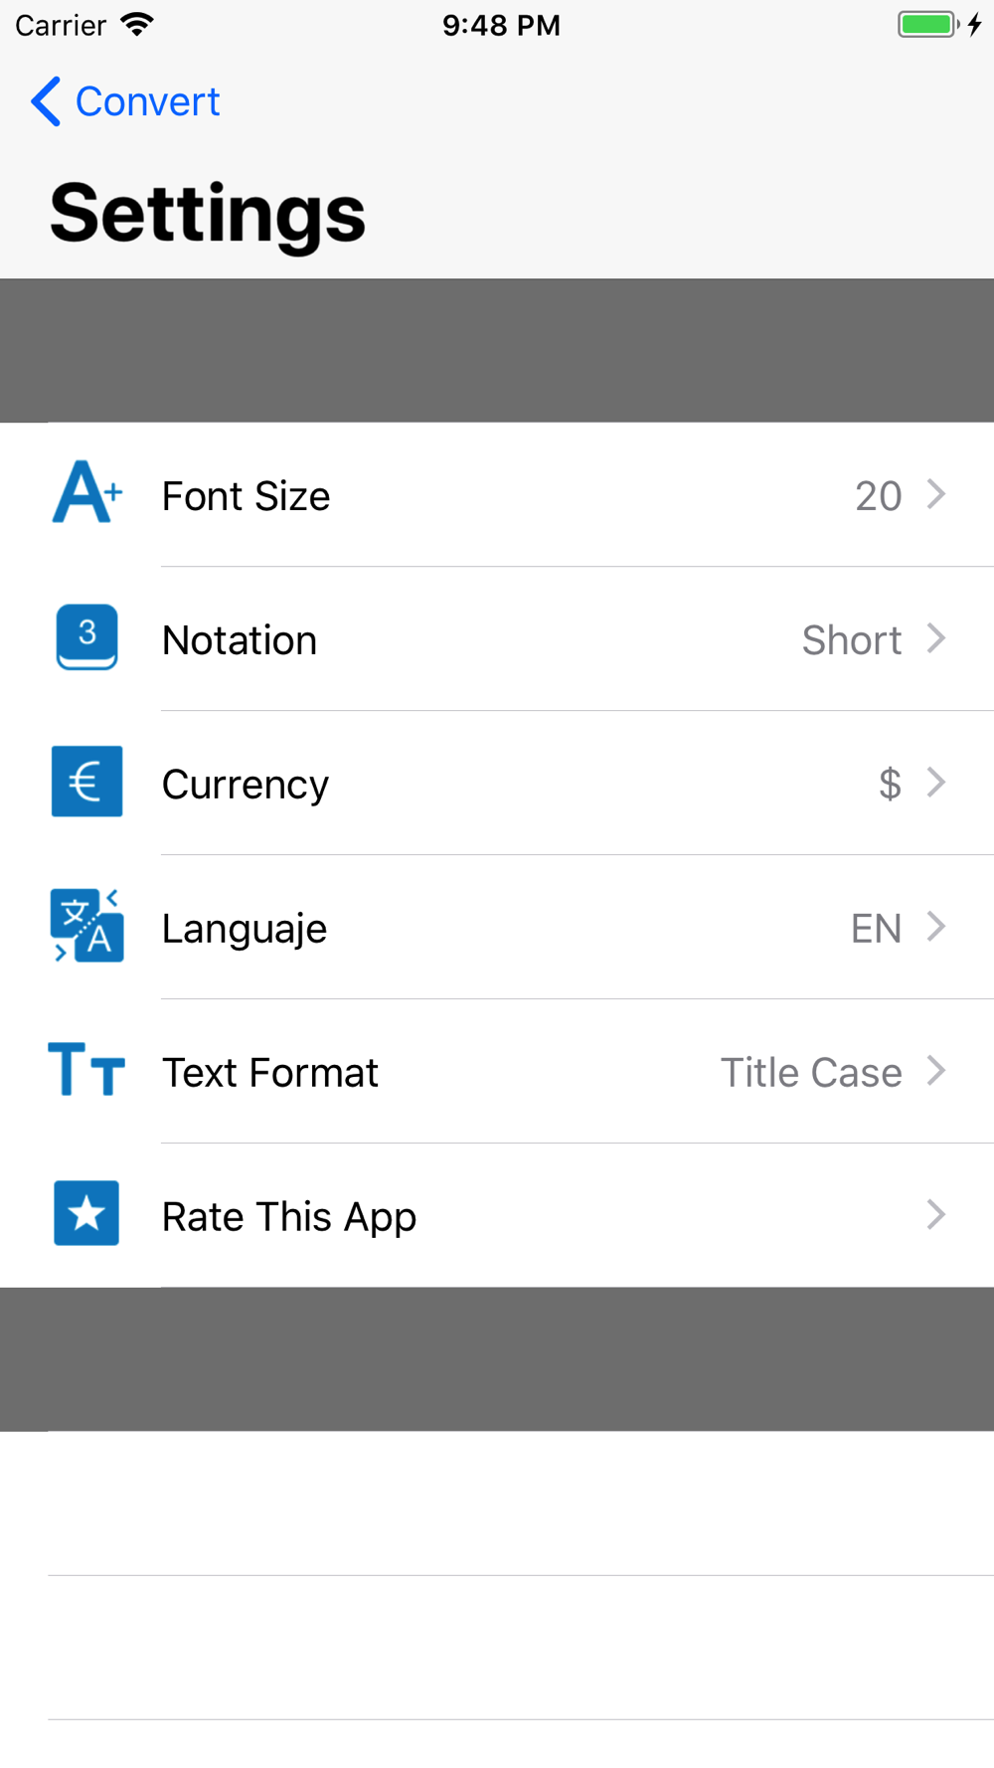
Task: Open the Rate This App chevron
Action: click(935, 1215)
